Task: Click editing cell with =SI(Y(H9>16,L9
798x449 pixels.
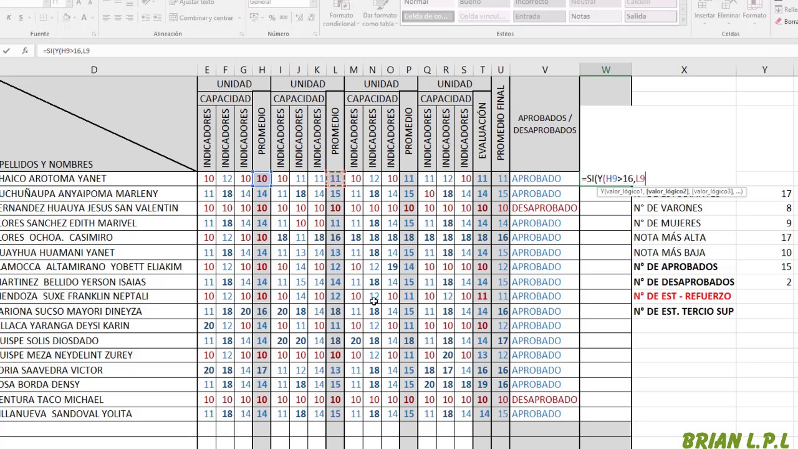Action: [x=605, y=178]
